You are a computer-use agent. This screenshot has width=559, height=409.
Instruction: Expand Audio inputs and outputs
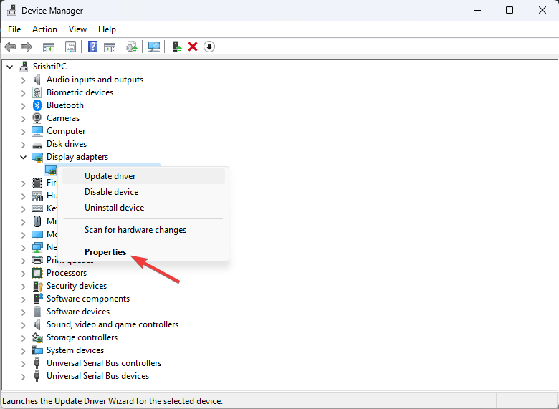coord(24,80)
